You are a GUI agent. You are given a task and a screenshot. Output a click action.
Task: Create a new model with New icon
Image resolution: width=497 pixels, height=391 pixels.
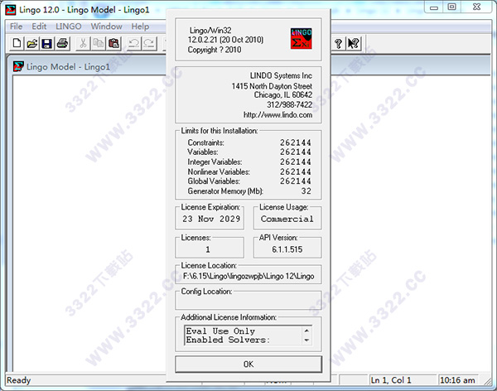coord(17,43)
